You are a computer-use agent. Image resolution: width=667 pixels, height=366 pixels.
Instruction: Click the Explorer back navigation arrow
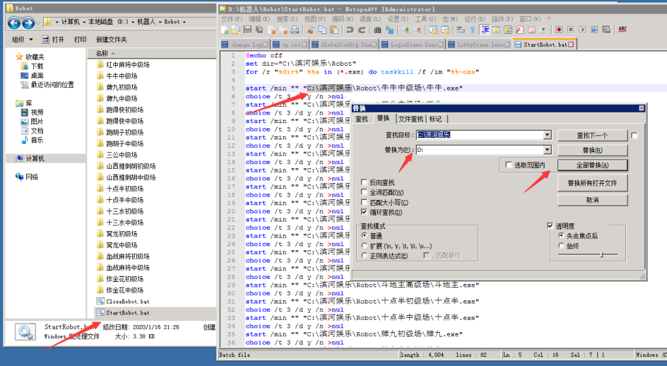click(x=14, y=23)
